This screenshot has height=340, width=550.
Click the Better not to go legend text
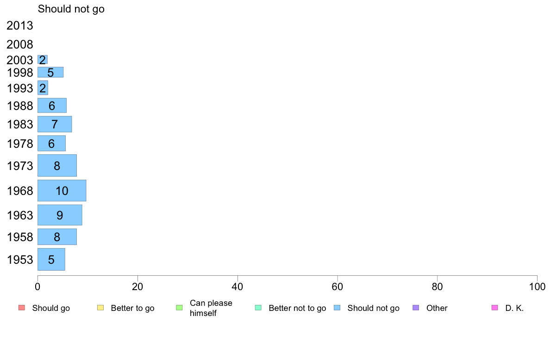297,308
